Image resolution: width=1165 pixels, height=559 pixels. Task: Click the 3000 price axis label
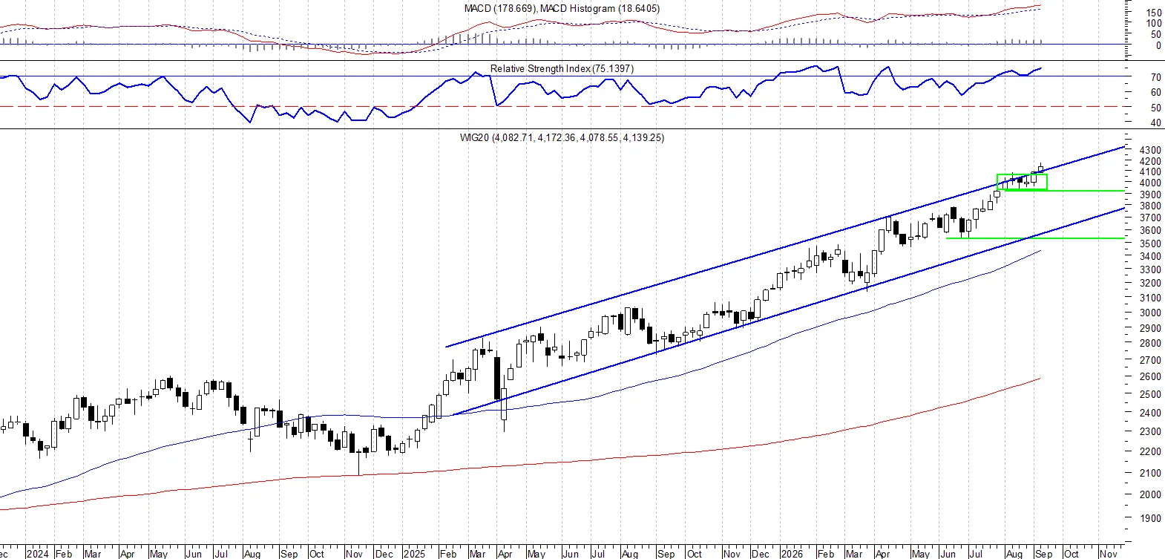coord(1151,313)
